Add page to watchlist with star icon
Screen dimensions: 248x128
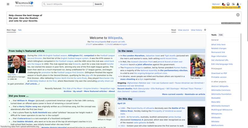(205, 30)
